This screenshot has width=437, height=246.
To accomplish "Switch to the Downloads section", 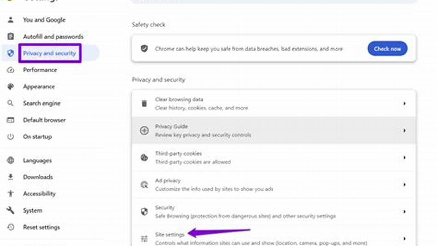I will (38, 177).
